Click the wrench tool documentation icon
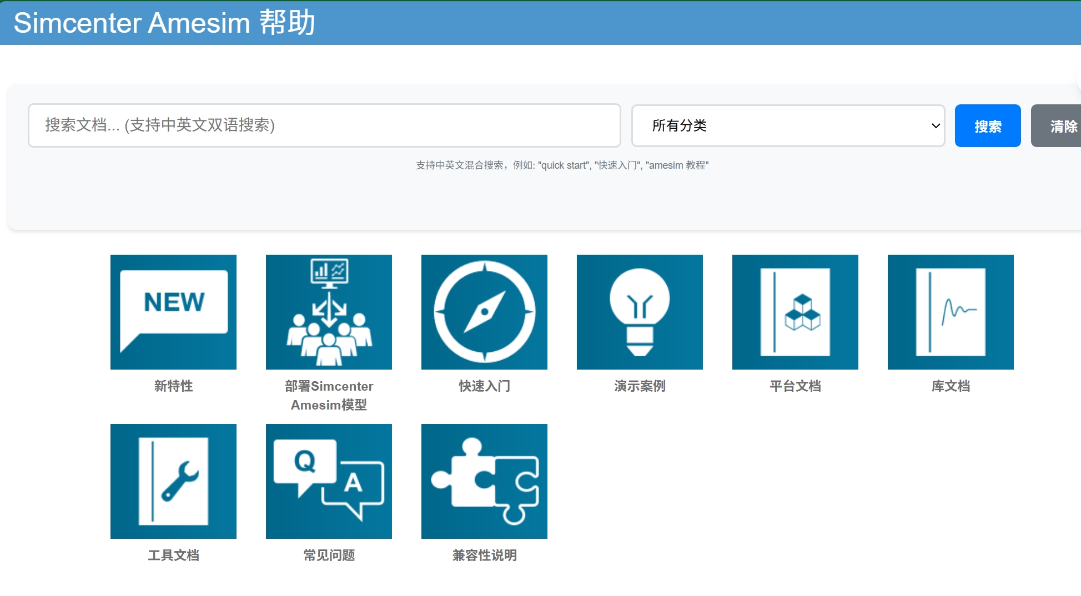 click(173, 481)
